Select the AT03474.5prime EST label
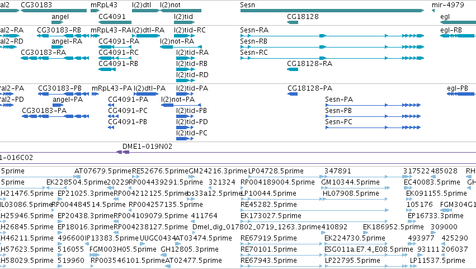Screen dimensions: 476x269 (204, 239)
